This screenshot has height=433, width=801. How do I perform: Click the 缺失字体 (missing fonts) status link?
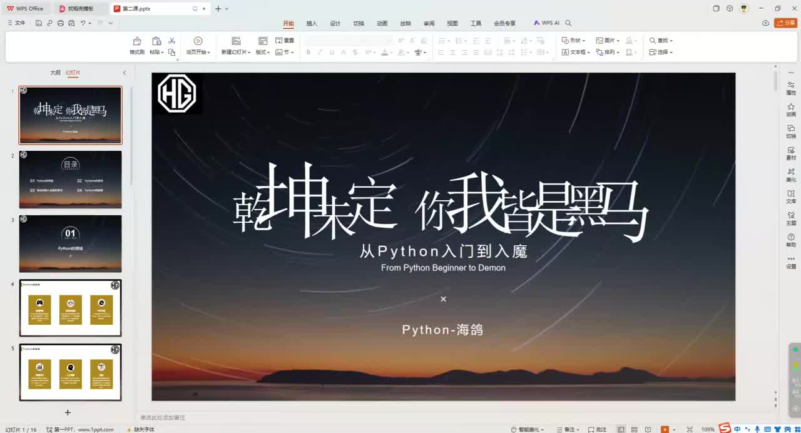142,429
